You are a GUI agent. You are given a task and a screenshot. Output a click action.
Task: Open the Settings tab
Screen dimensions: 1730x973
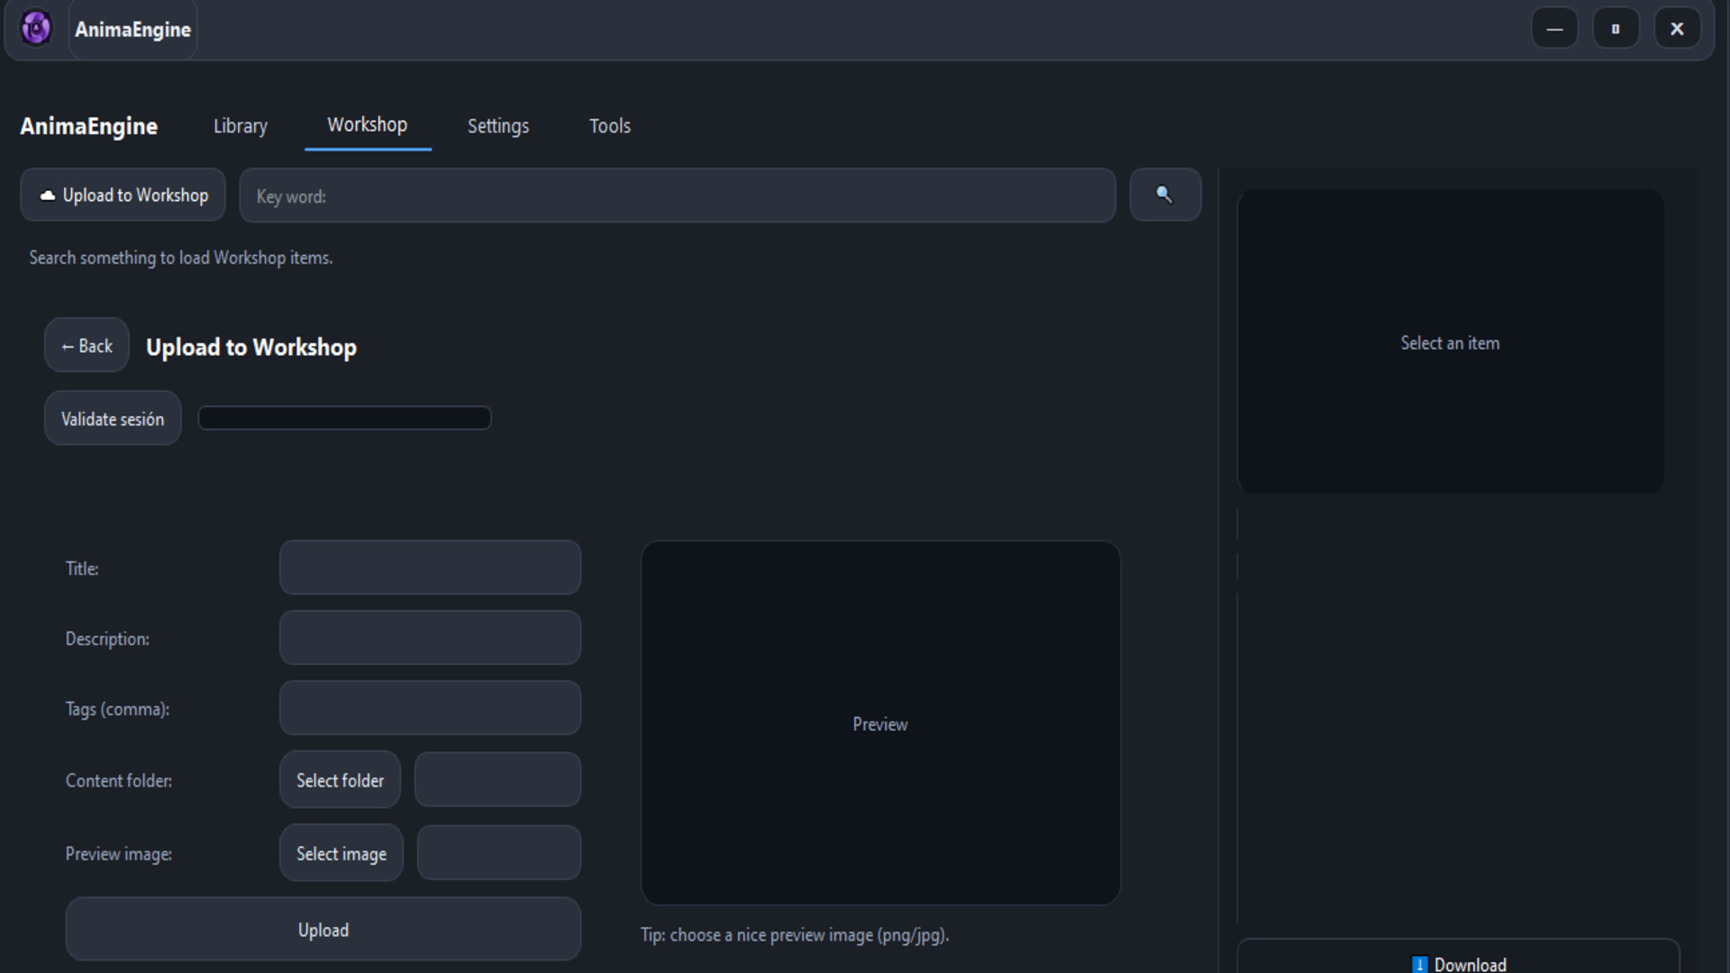pyautogui.click(x=497, y=126)
